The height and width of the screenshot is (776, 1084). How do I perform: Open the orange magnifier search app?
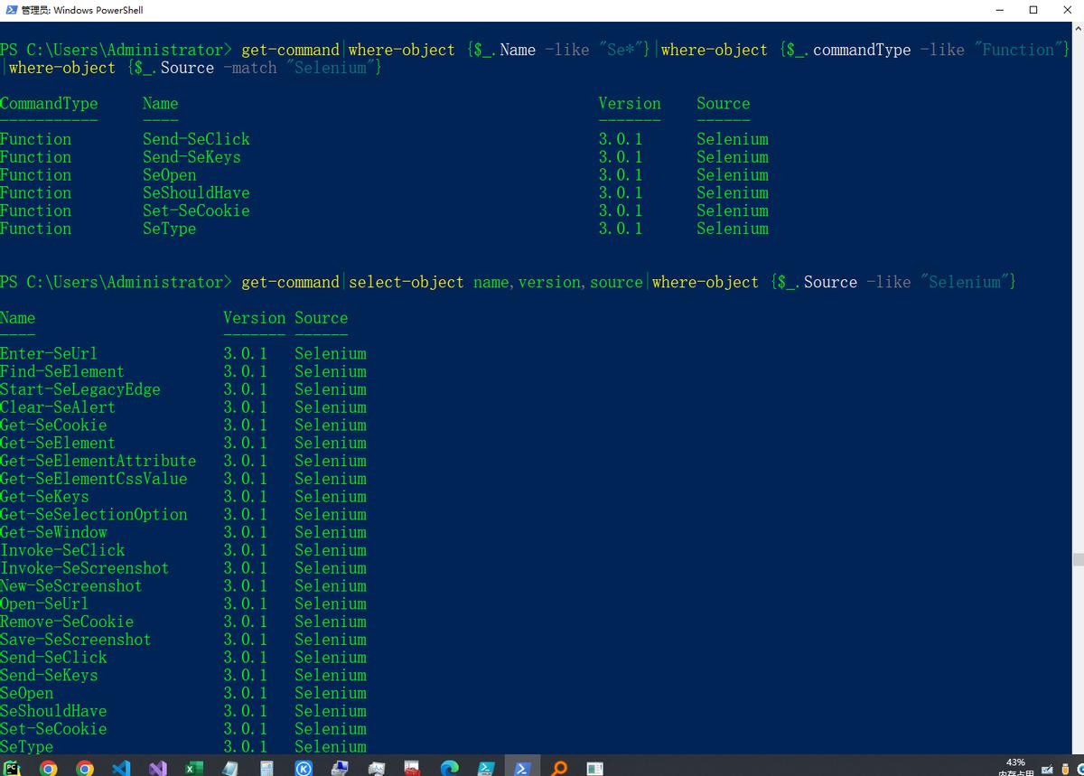[559, 768]
